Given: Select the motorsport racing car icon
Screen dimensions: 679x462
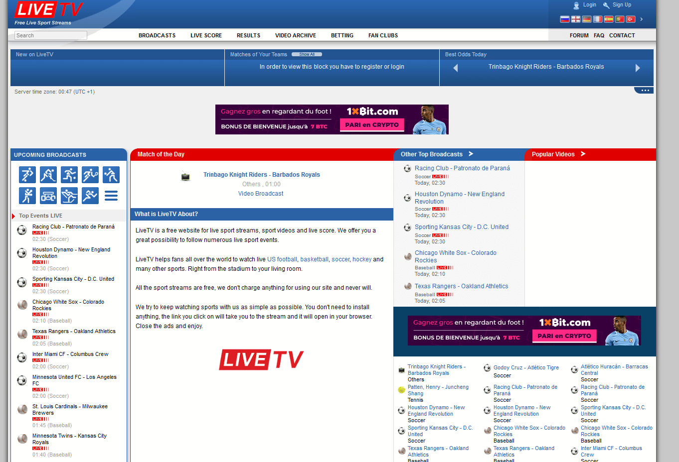Looking at the screenshot, I should click(48, 196).
